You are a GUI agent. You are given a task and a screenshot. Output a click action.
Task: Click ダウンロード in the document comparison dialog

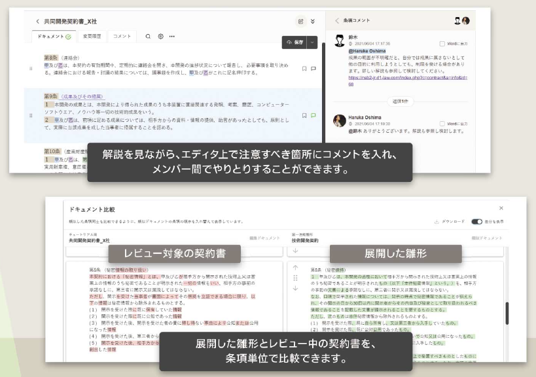(449, 222)
